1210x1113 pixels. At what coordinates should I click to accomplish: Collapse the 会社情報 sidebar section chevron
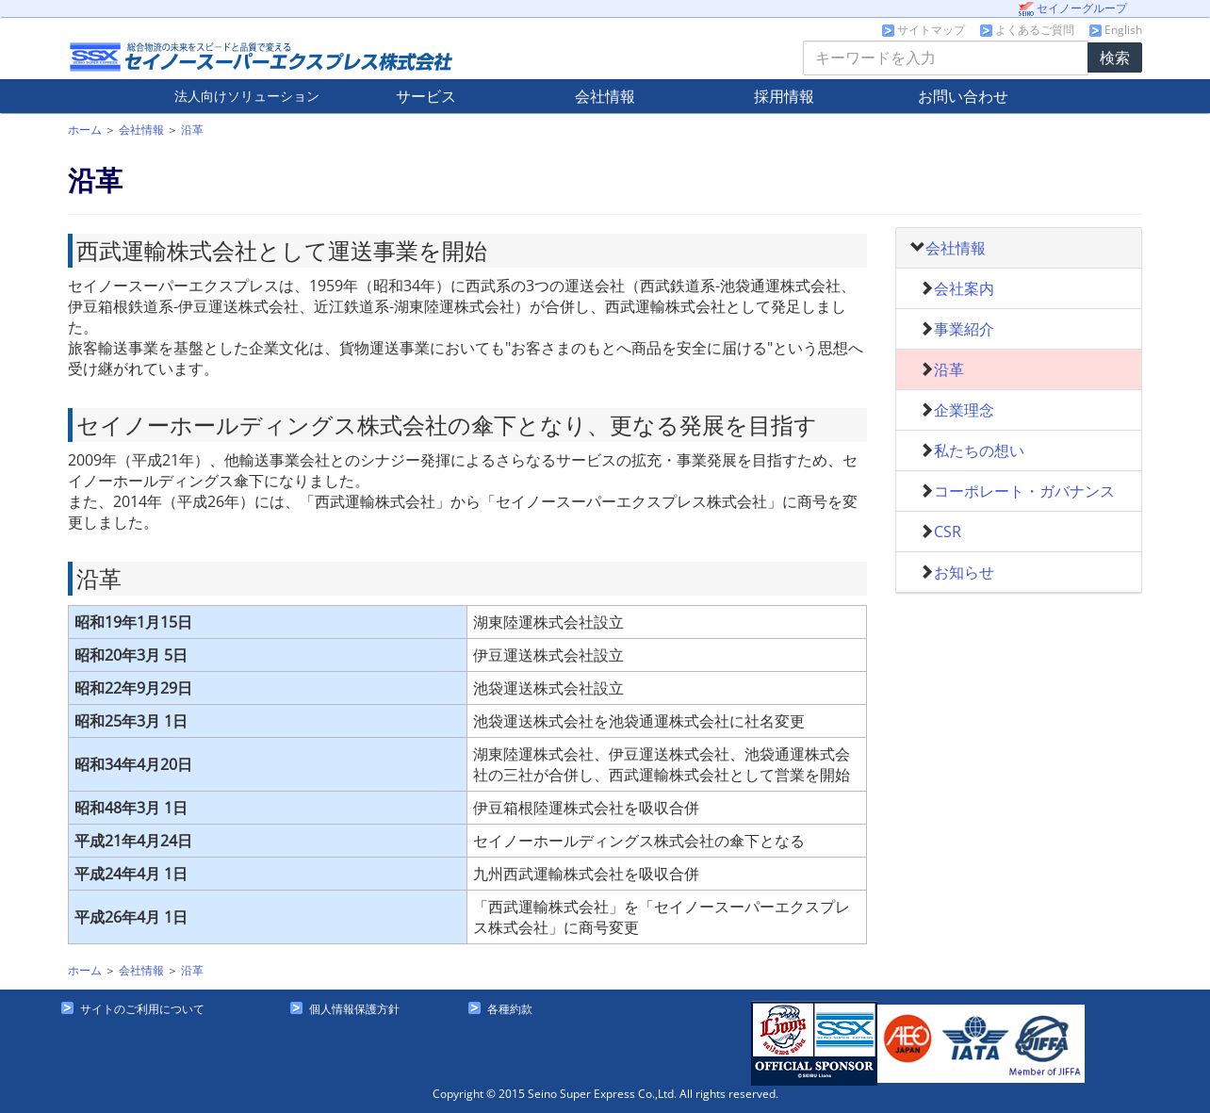(x=917, y=248)
